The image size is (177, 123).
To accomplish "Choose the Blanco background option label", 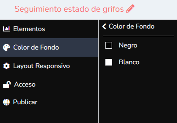I will 129,62.
